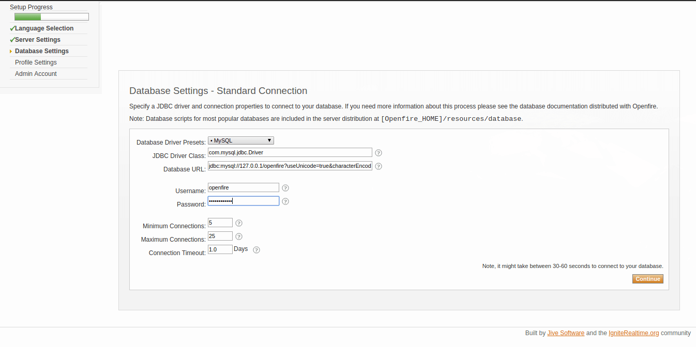Go to Server Settings step

tap(37, 40)
